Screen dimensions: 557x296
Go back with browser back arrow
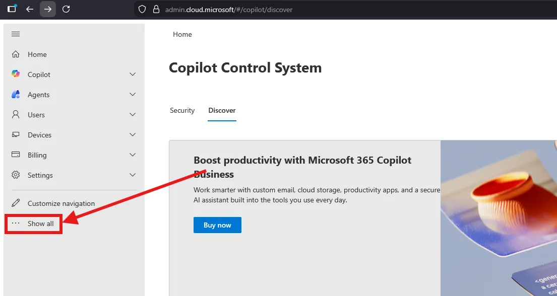30,9
